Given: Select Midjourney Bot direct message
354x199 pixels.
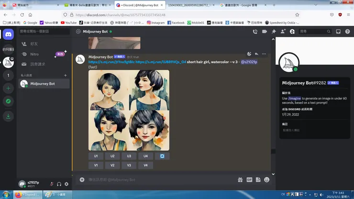Looking at the screenshot, I should click(x=44, y=84).
